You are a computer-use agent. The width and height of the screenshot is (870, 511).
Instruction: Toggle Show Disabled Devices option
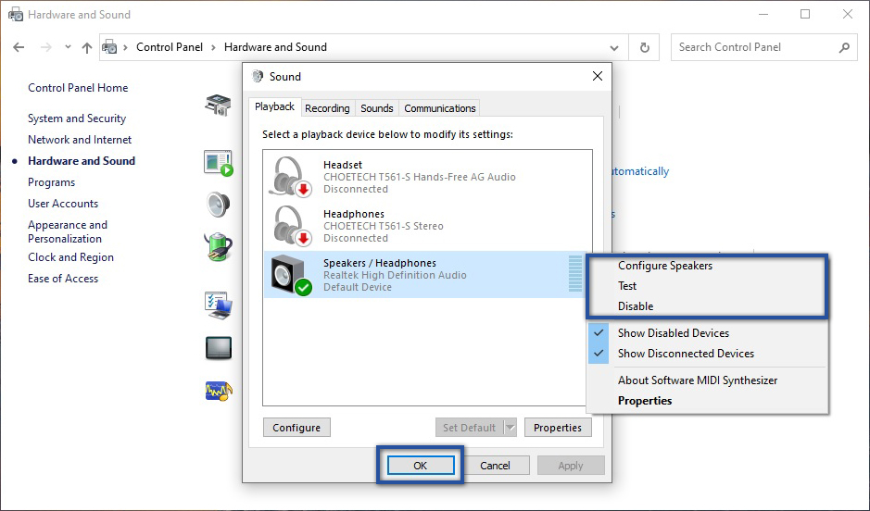(708, 333)
